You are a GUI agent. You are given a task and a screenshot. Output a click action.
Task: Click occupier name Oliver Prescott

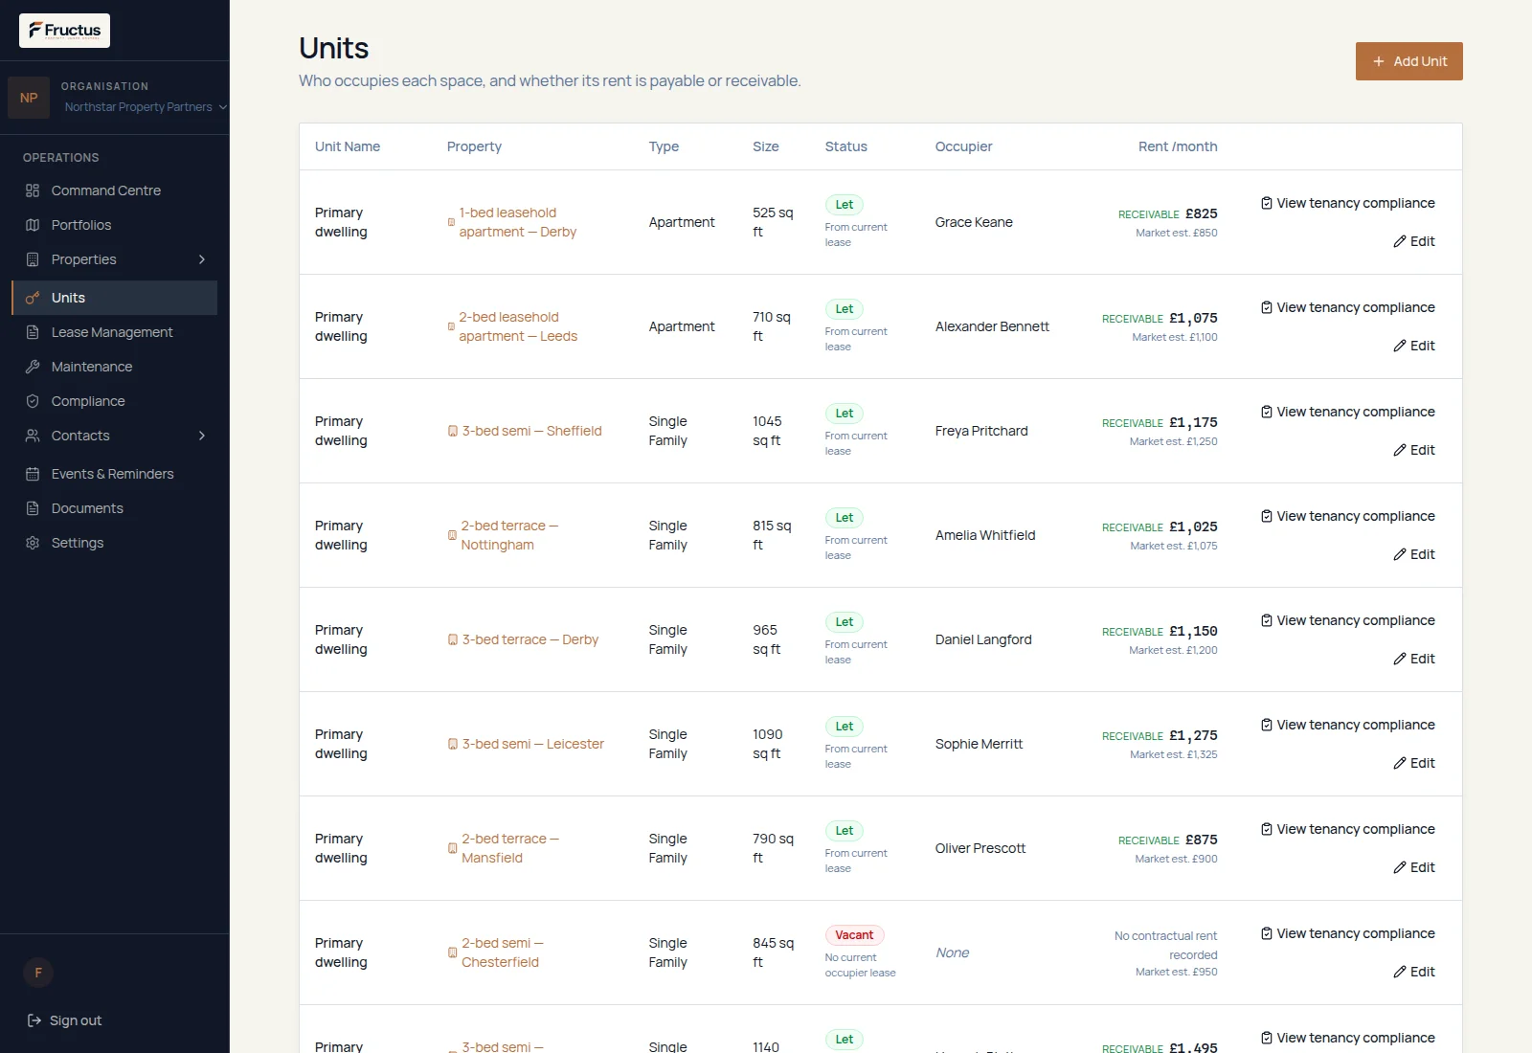tap(980, 848)
